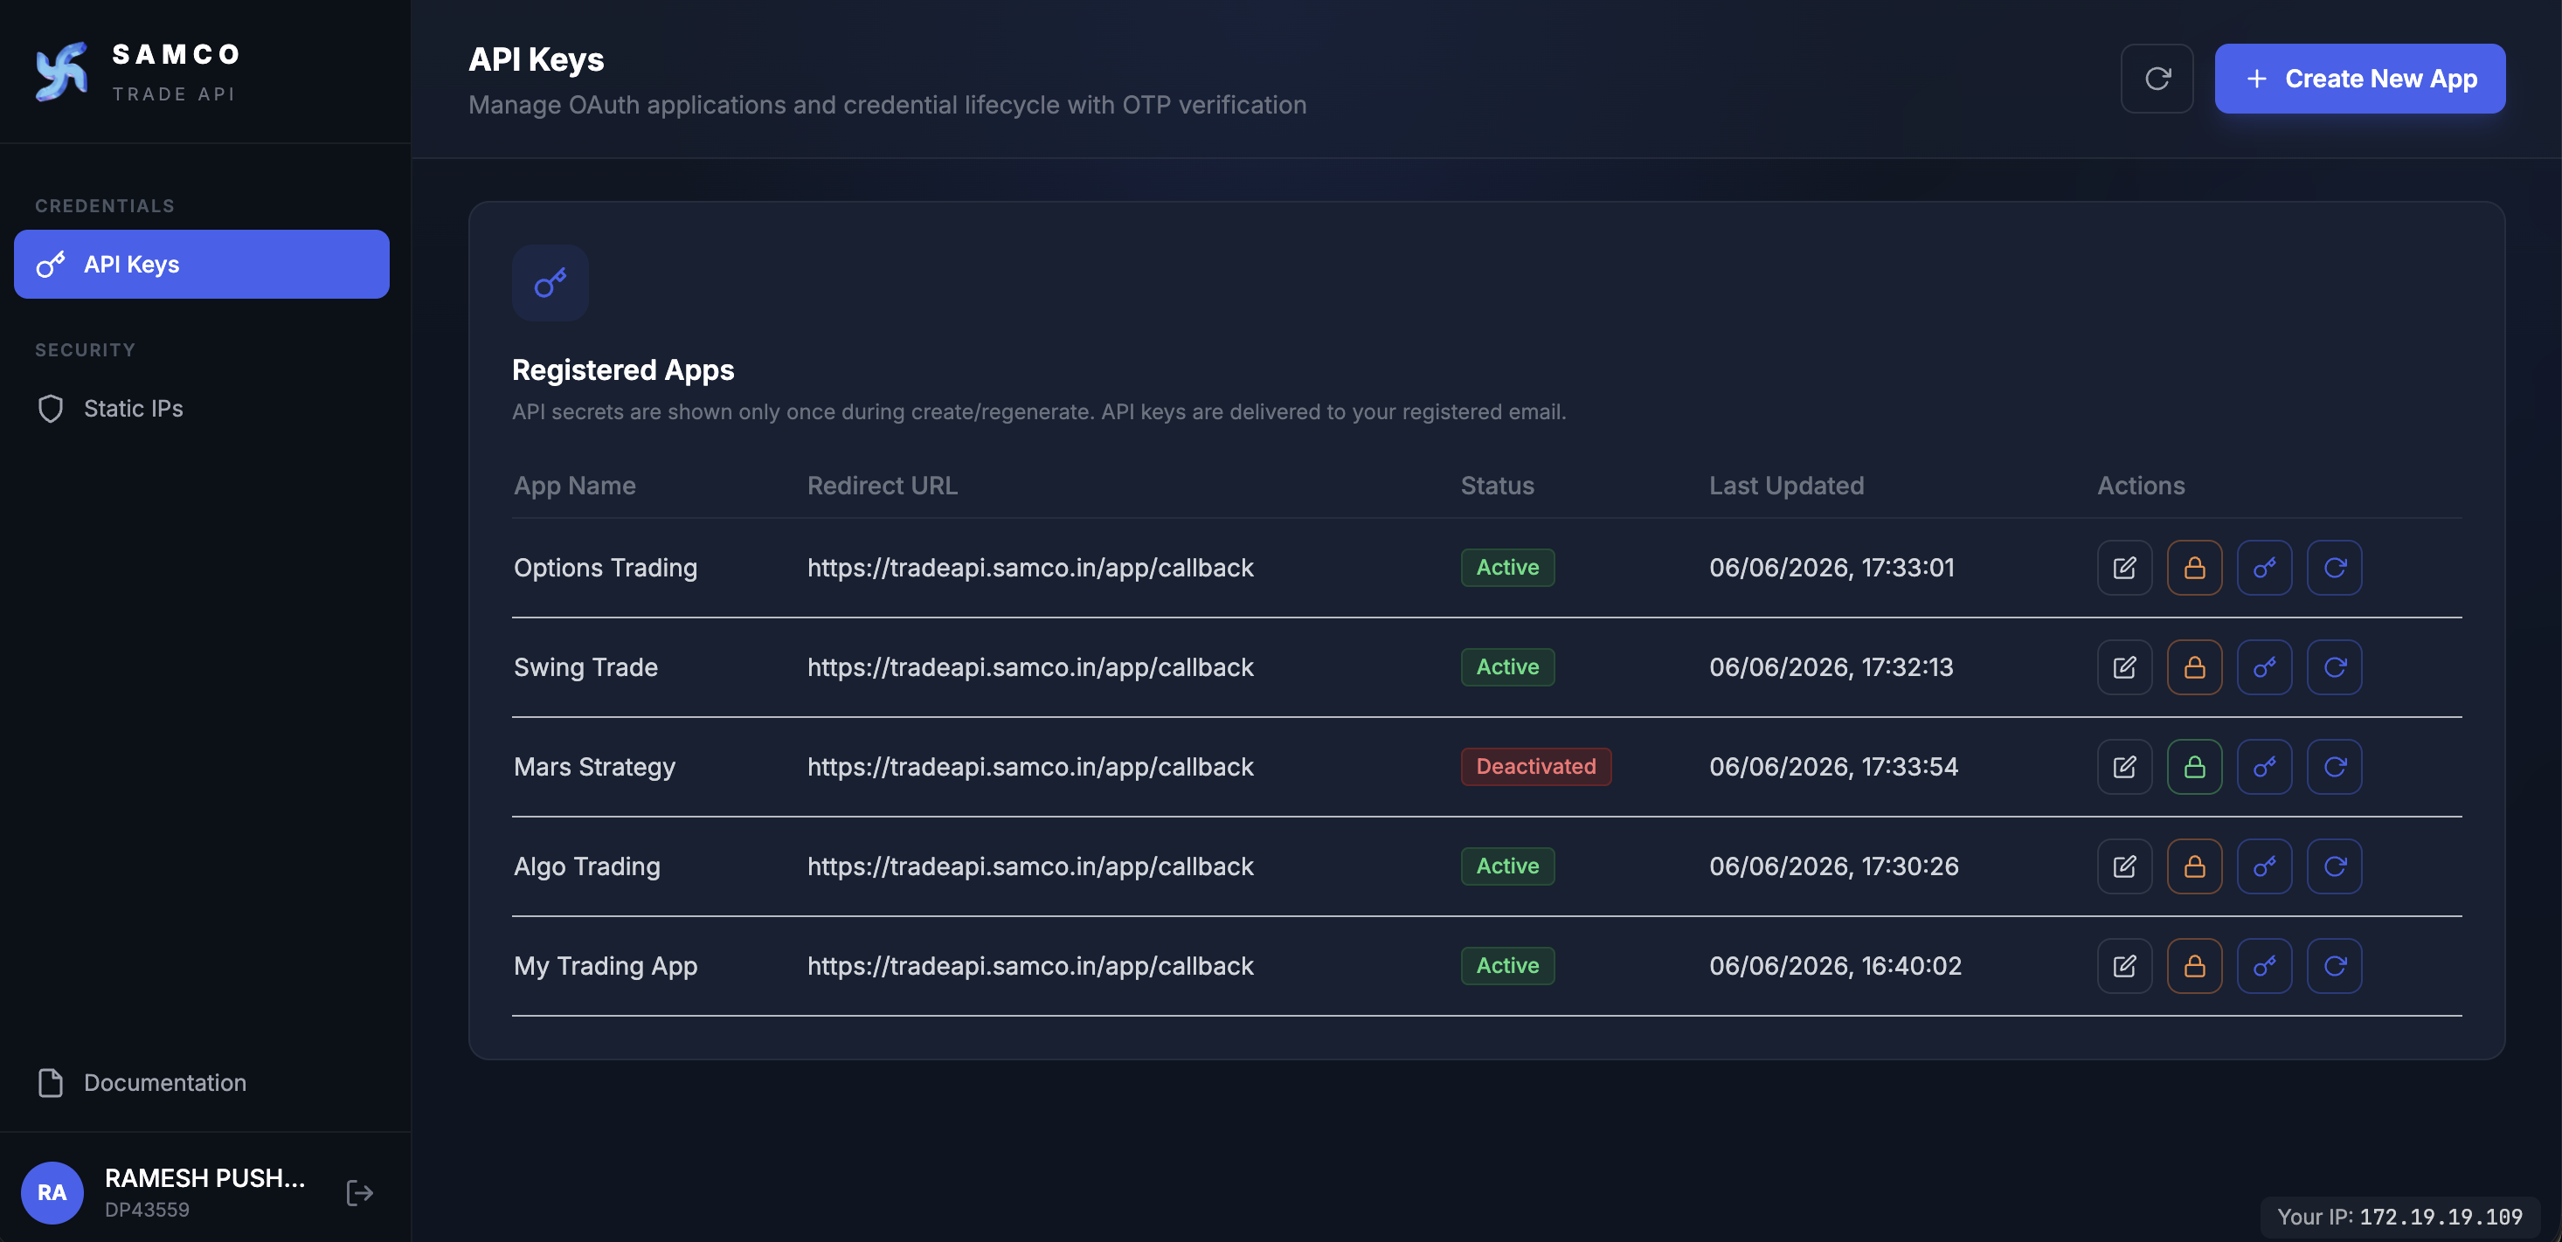
Task: Open key action for Algo Trading
Action: [2265, 866]
